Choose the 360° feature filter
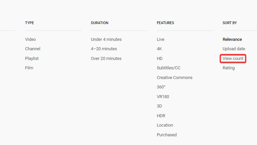 click(161, 87)
